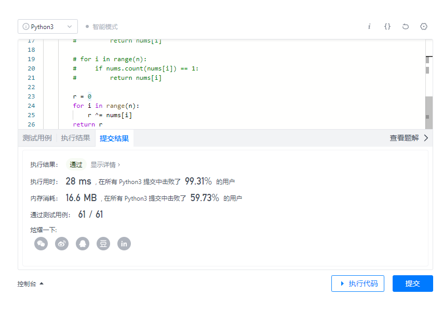Click line number 23 in gutter
Viewport: 443px width, 311px height.
click(31, 96)
